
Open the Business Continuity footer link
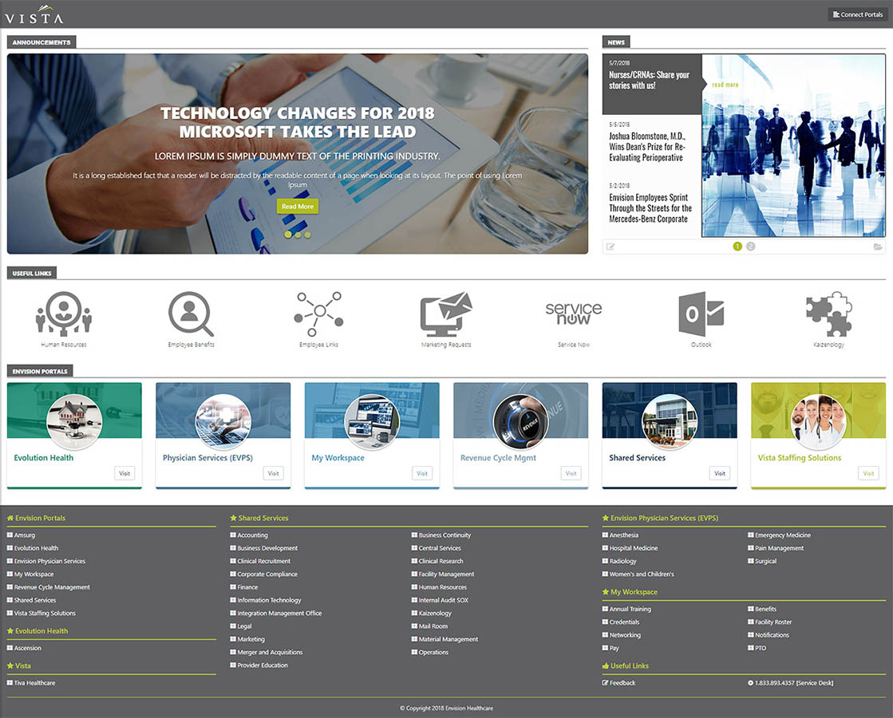click(445, 535)
